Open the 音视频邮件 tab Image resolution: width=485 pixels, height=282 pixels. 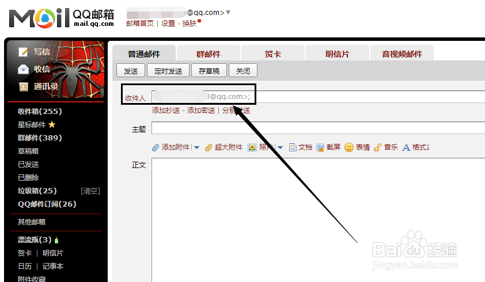[x=402, y=54]
